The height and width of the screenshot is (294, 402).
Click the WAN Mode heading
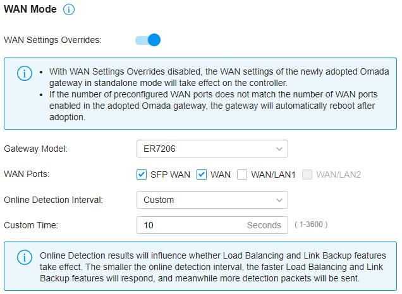30,9
